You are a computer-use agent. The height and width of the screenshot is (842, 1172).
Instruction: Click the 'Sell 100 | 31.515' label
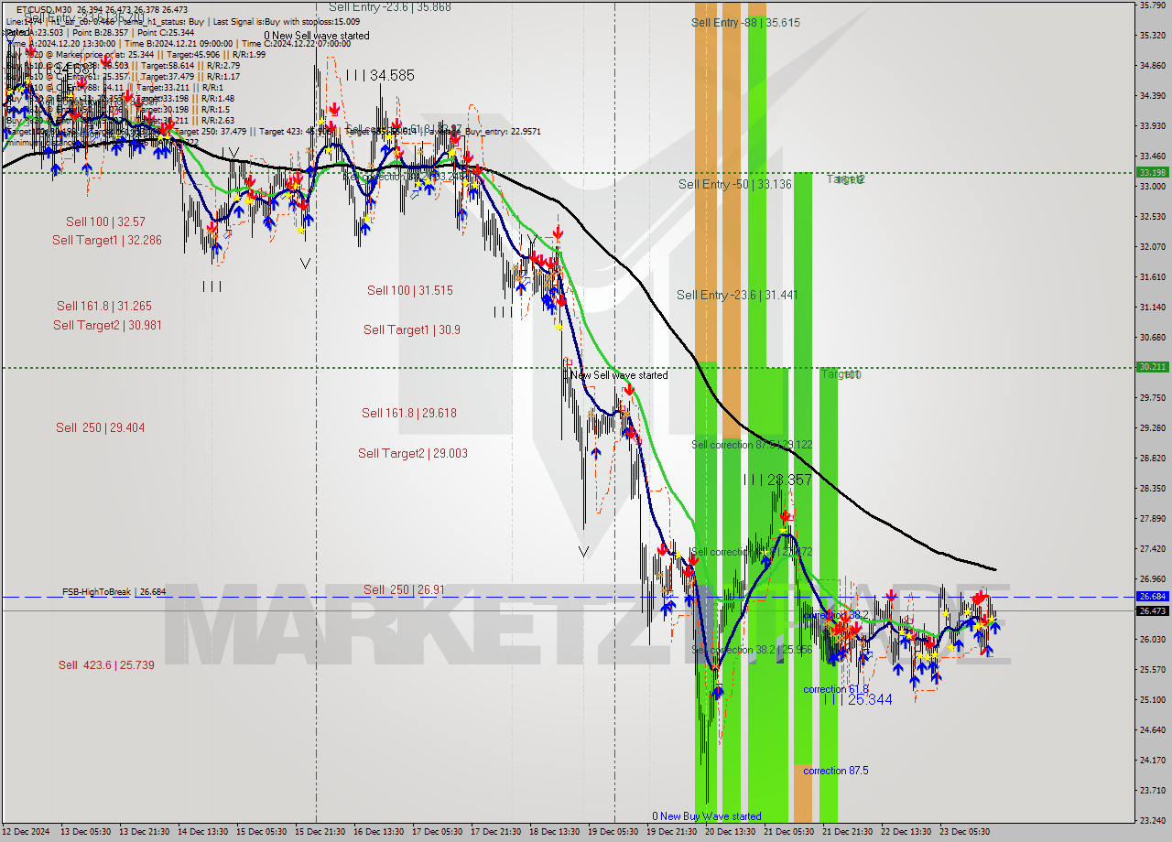click(410, 290)
